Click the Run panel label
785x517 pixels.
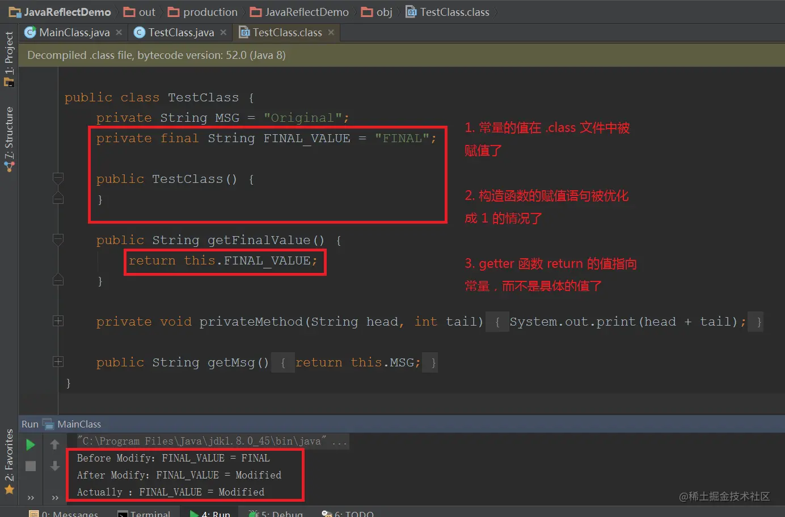[x=30, y=424]
